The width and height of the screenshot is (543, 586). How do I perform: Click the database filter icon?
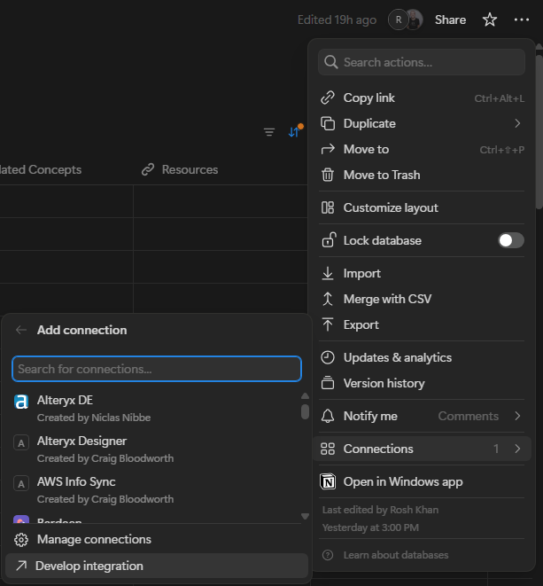pyautogui.click(x=269, y=132)
